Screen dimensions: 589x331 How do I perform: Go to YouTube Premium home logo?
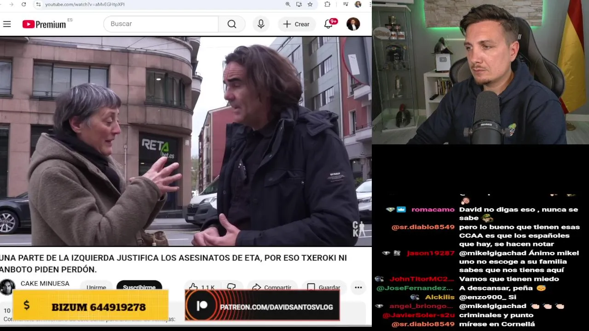[x=44, y=24]
